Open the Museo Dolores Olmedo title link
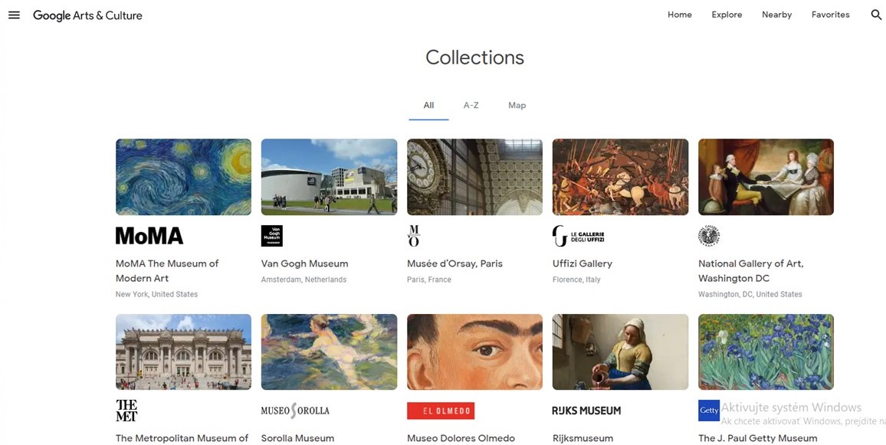This screenshot has height=445, width=886. 461,438
